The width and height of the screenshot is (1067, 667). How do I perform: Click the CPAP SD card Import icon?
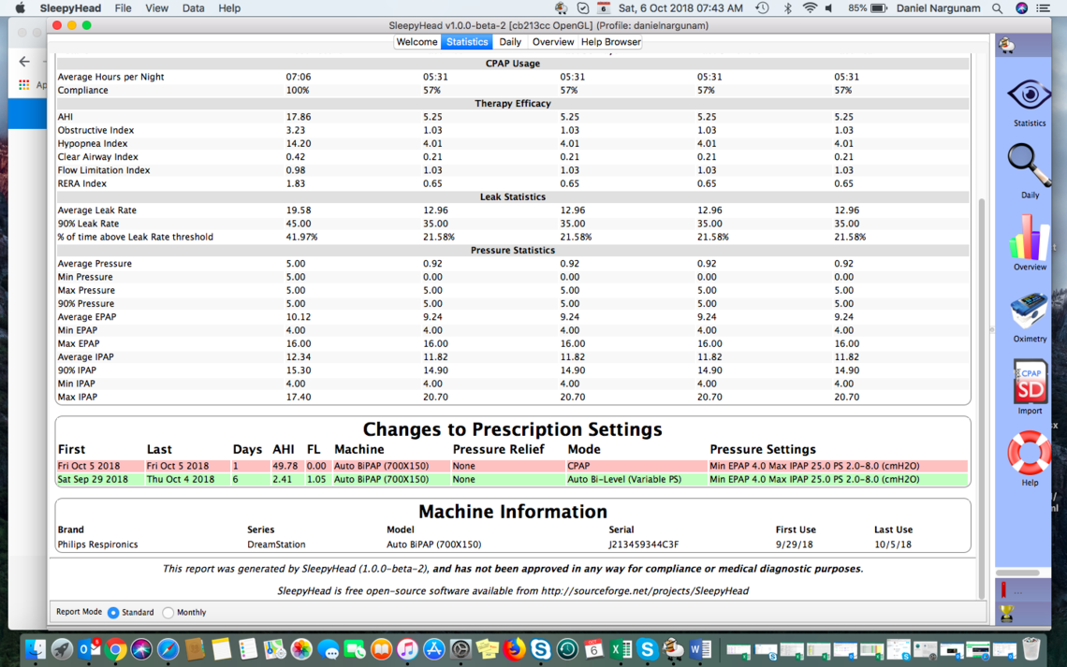1030,382
